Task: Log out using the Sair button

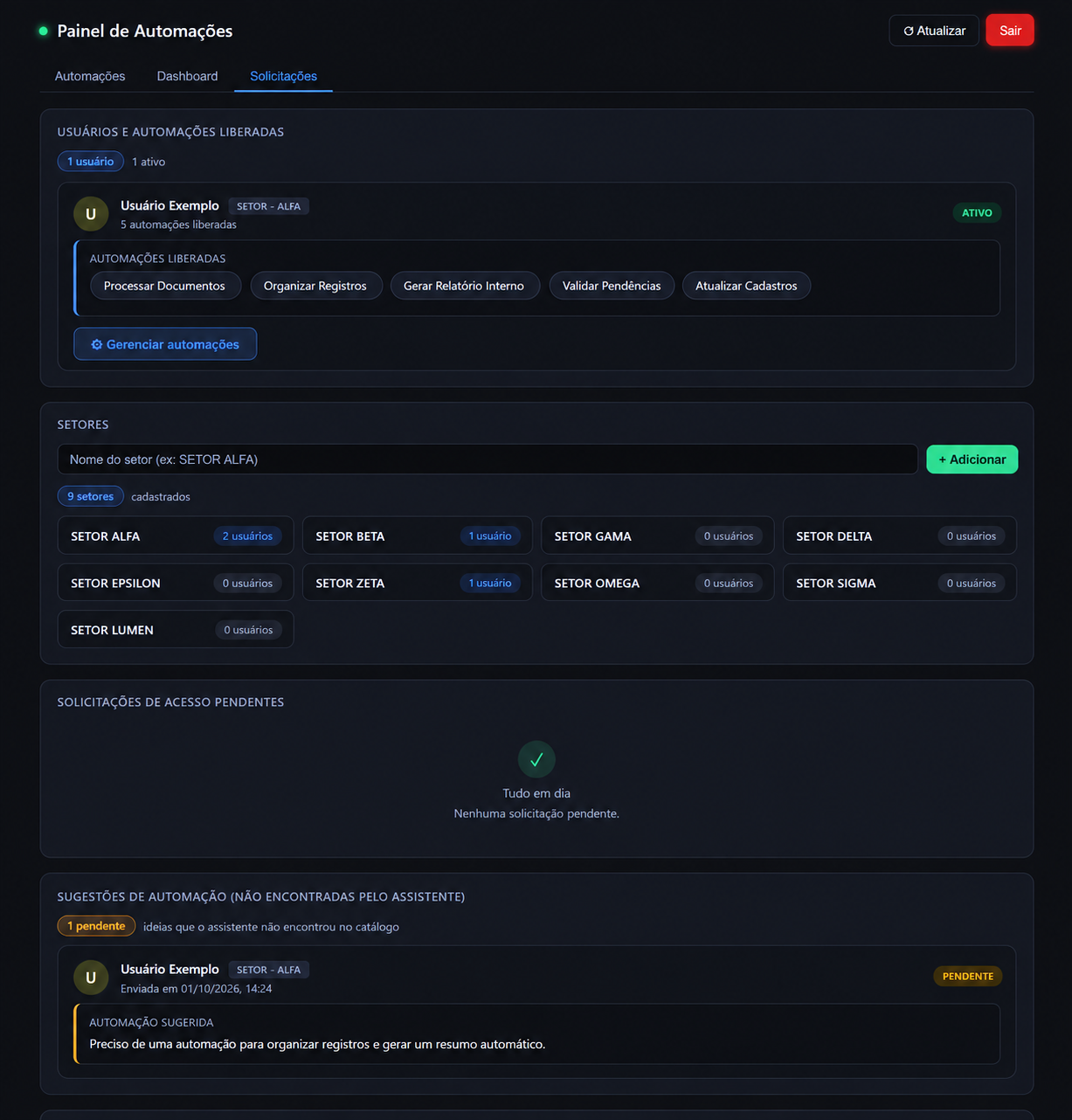Action: coord(1010,31)
